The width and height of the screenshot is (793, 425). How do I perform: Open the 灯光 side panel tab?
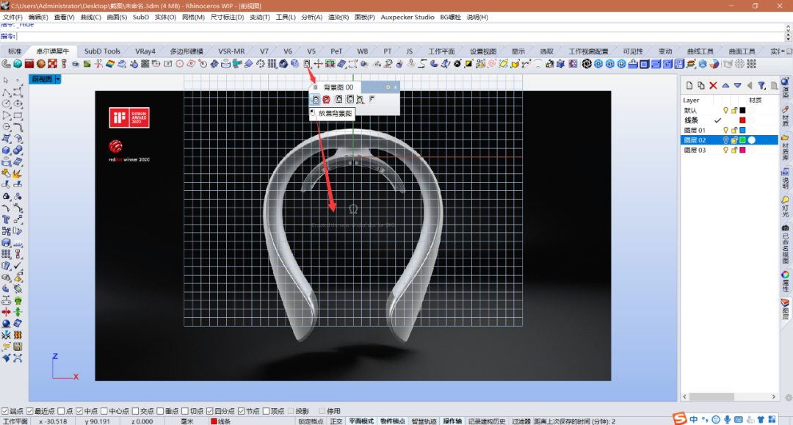pyautogui.click(x=786, y=207)
